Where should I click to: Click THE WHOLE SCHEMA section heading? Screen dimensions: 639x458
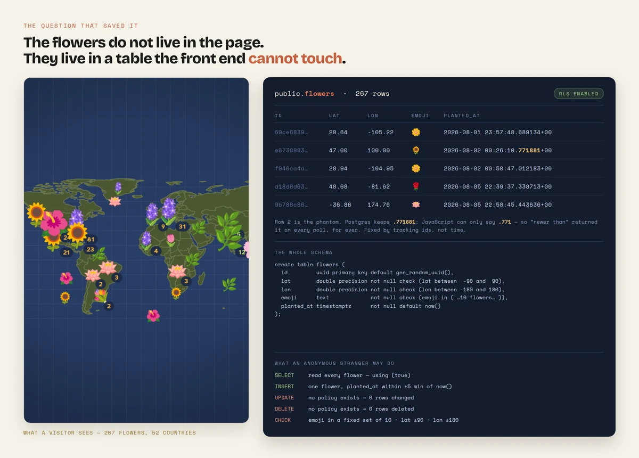click(303, 252)
